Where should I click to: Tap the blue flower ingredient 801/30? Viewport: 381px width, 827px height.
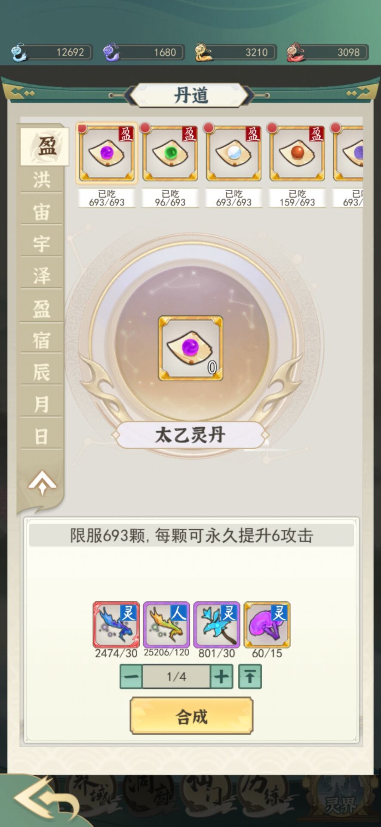[217, 625]
